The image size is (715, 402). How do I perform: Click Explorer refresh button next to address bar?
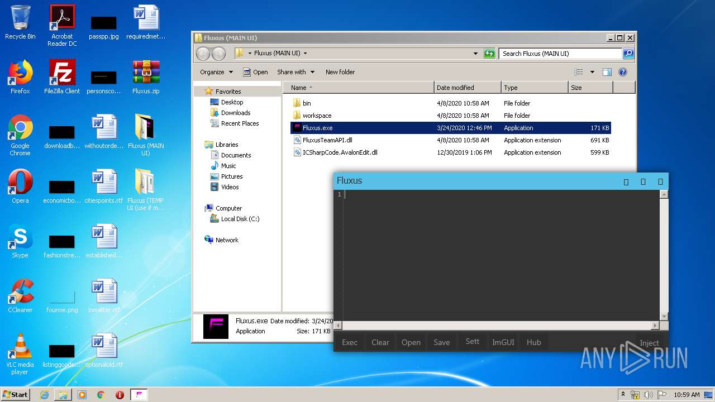[489, 54]
